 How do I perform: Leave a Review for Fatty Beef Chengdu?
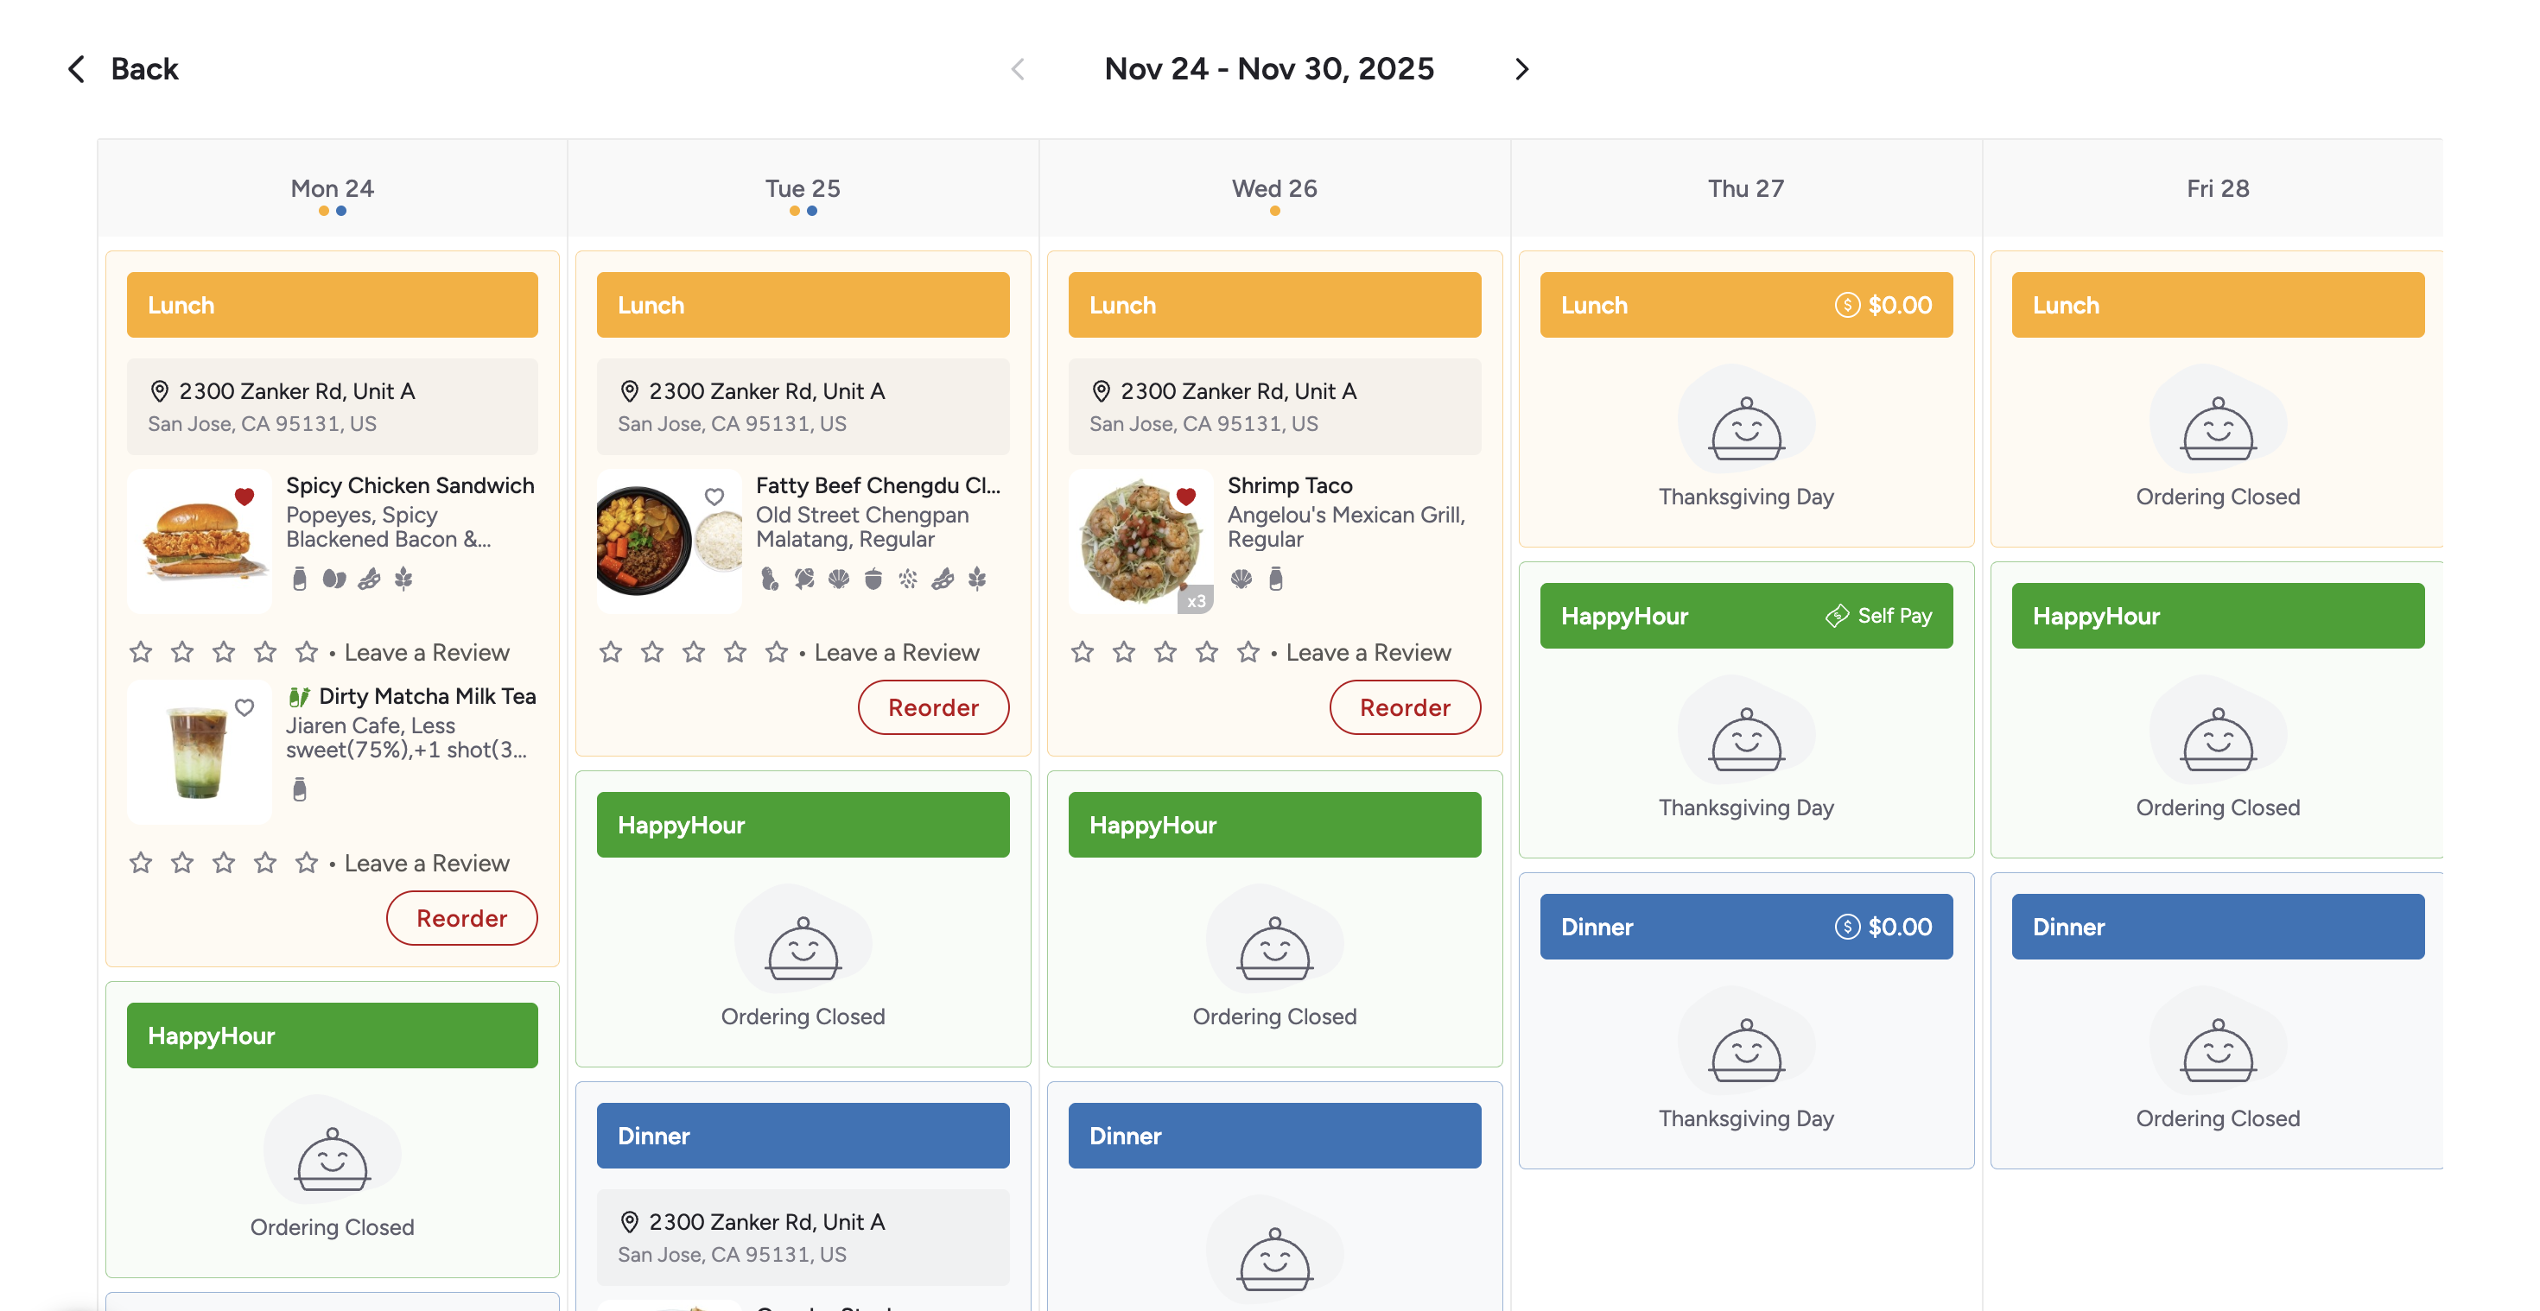tap(896, 653)
